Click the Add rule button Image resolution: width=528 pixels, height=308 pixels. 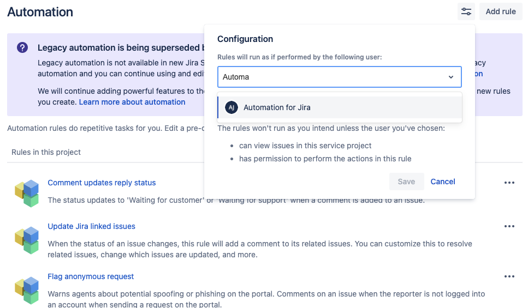coord(500,11)
